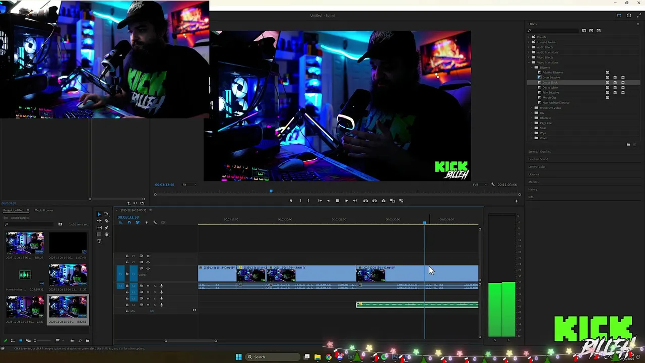Click the Export Frame camera icon
Image resolution: width=645 pixels, height=363 pixels.
point(383,201)
